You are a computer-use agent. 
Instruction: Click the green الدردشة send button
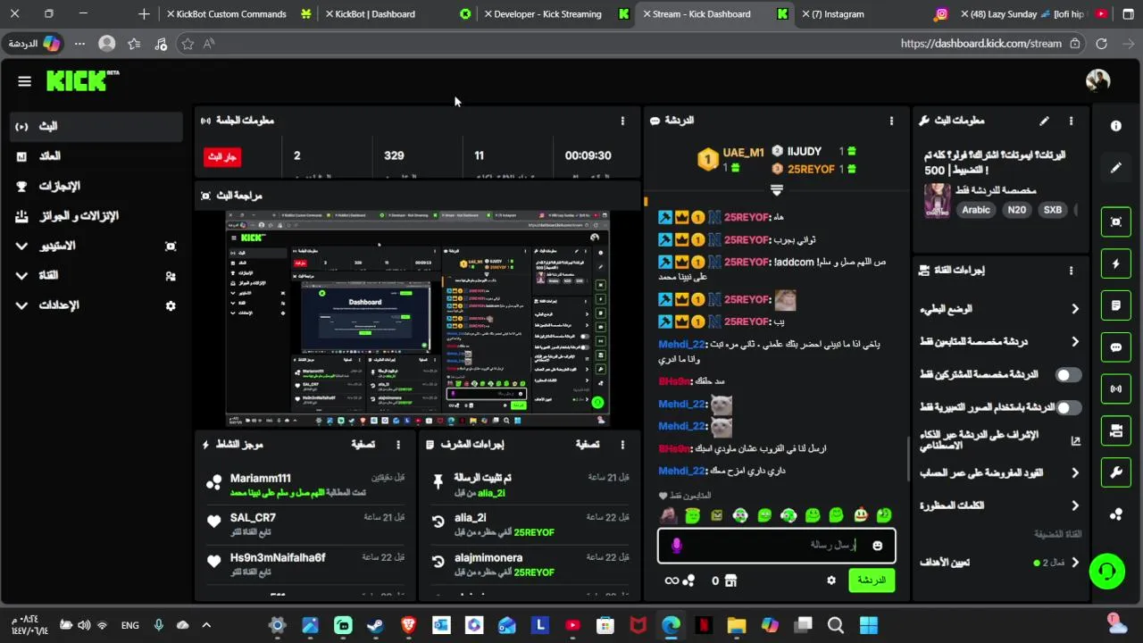(x=871, y=580)
